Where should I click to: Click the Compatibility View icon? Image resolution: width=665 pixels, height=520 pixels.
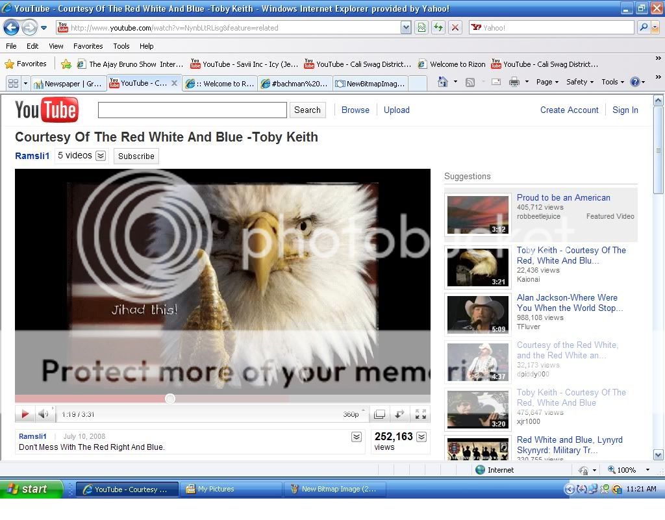[x=421, y=28]
